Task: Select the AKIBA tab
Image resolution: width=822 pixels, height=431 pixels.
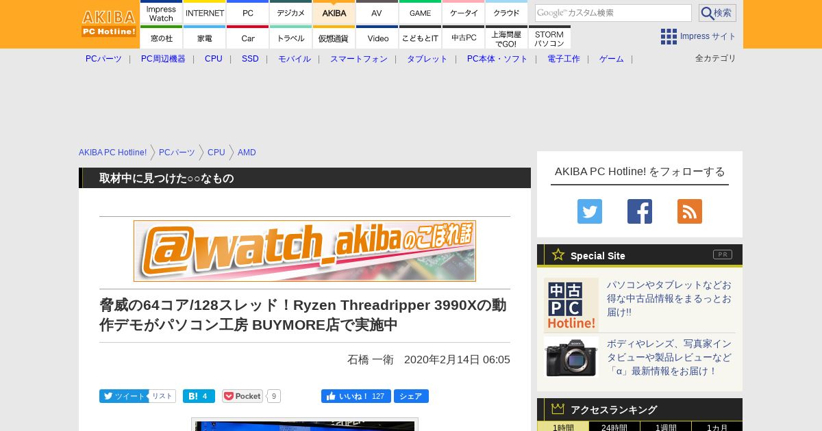Action: point(334,12)
